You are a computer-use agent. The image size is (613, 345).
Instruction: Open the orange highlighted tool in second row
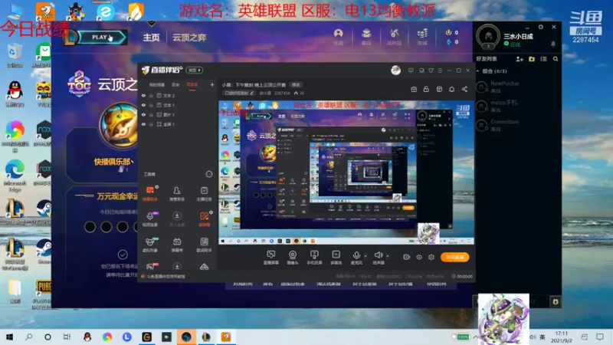point(204,219)
